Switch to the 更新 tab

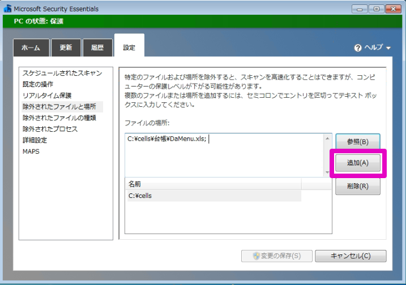66,48
